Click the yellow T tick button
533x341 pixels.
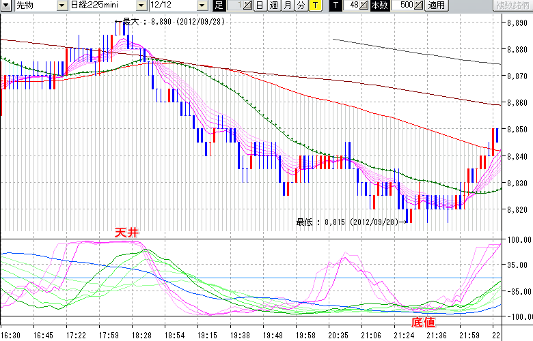pyautogui.click(x=314, y=5)
